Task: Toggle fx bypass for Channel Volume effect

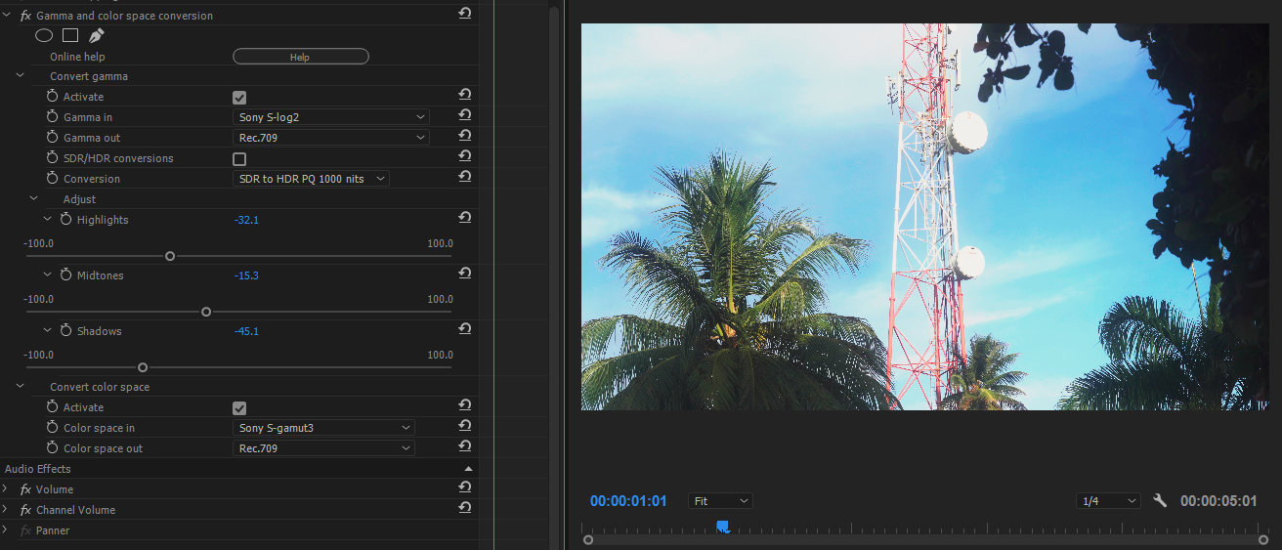Action: tap(25, 510)
